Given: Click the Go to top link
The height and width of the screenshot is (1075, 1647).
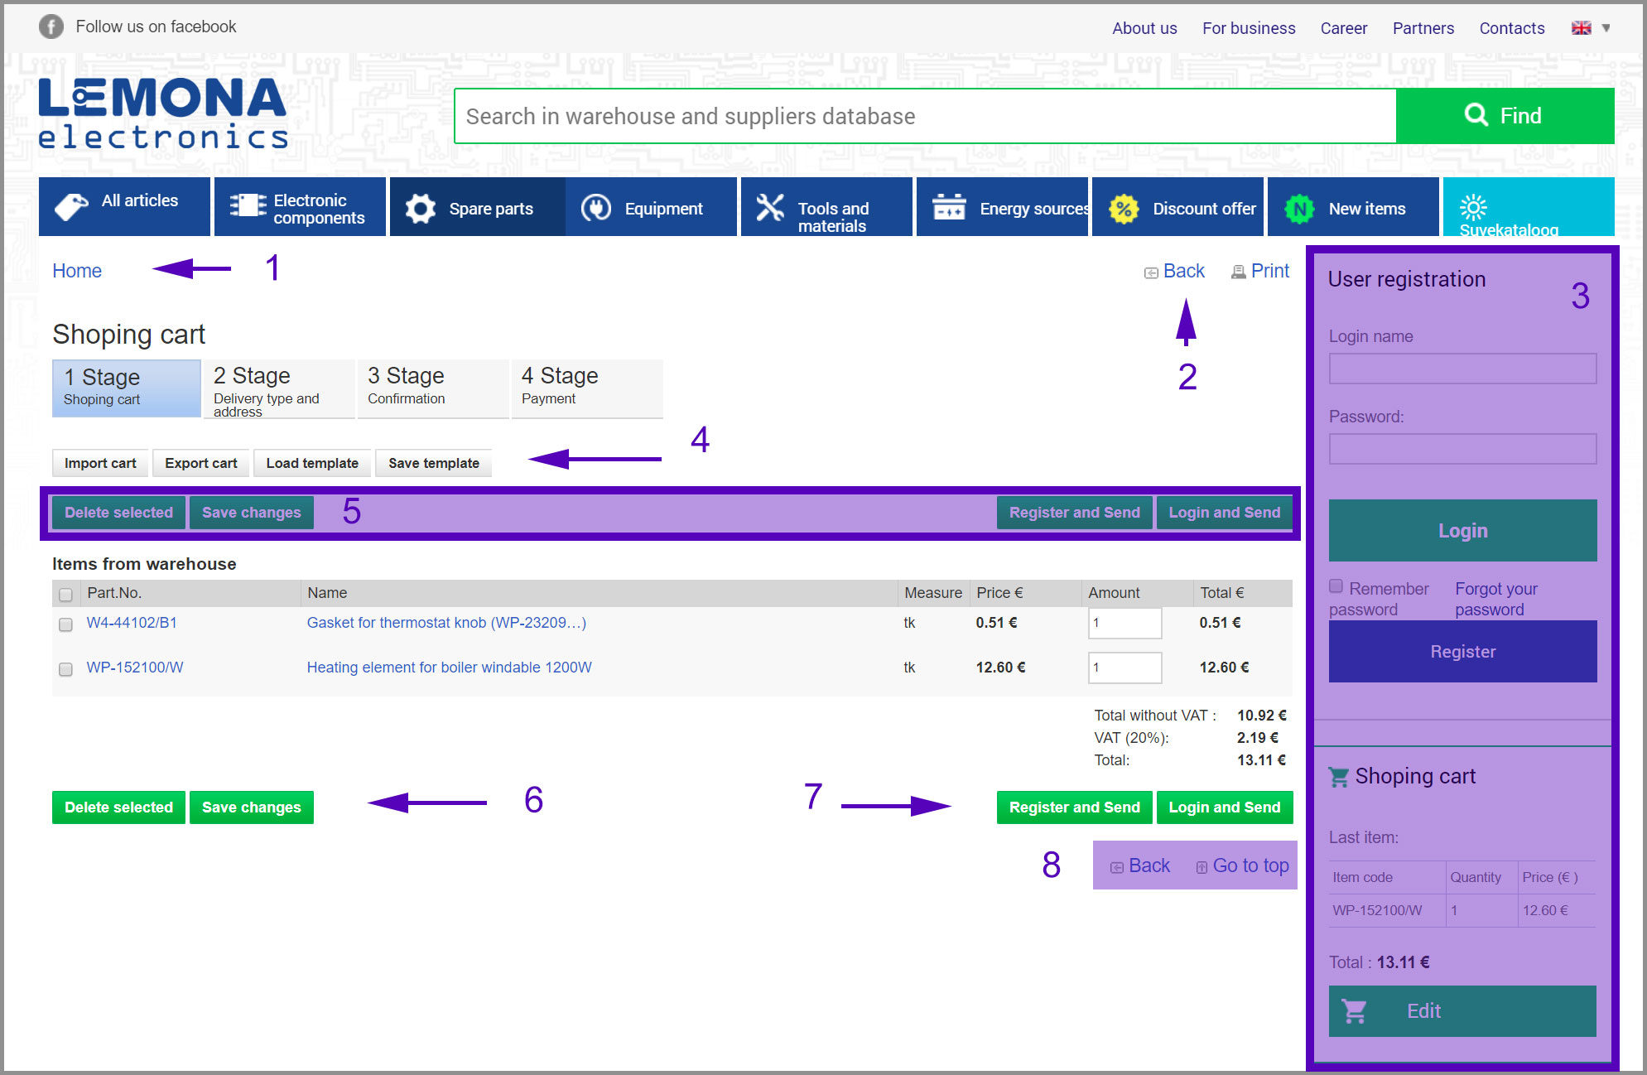Looking at the screenshot, I should 1242,865.
